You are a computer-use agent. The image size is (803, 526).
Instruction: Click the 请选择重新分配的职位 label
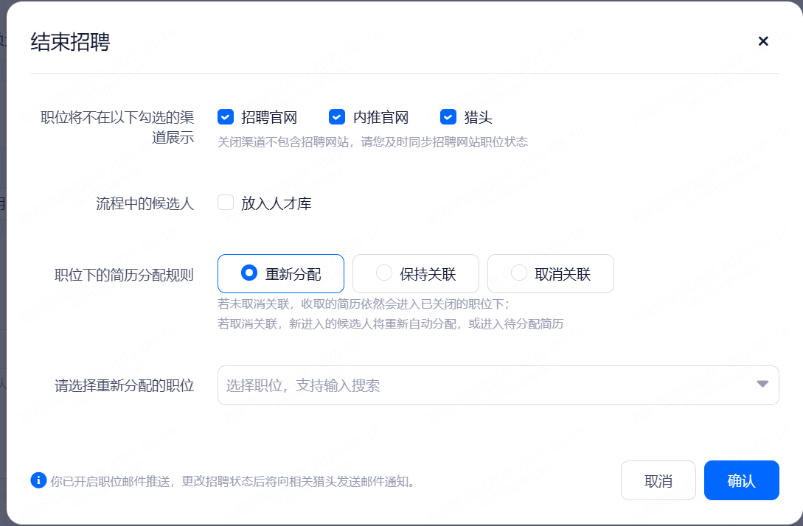click(124, 385)
